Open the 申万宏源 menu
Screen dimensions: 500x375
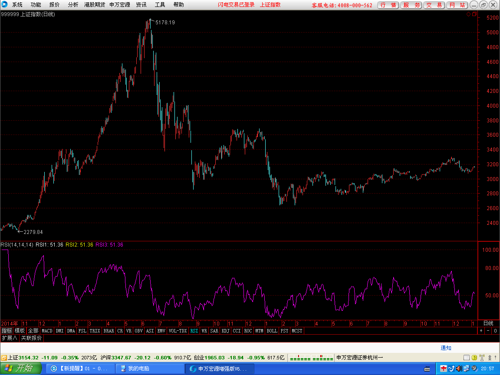click(x=120, y=5)
